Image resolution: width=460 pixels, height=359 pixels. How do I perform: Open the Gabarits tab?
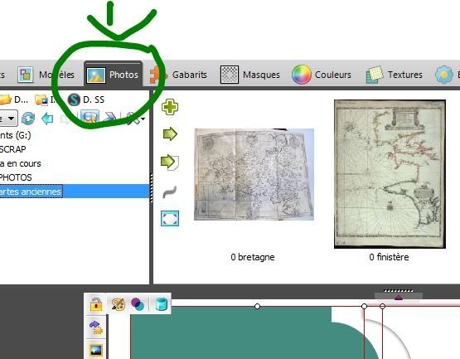tap(179, 75)
